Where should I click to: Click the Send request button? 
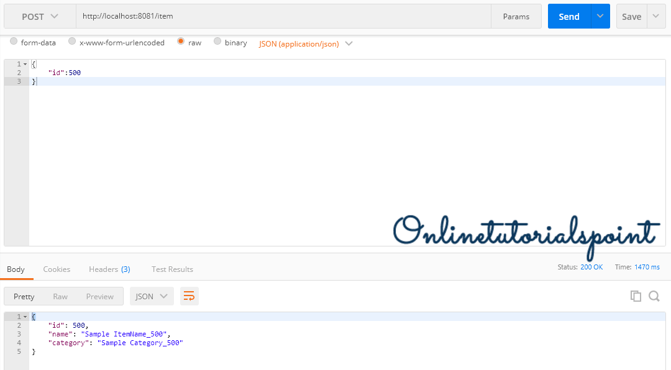click(568, 17)
